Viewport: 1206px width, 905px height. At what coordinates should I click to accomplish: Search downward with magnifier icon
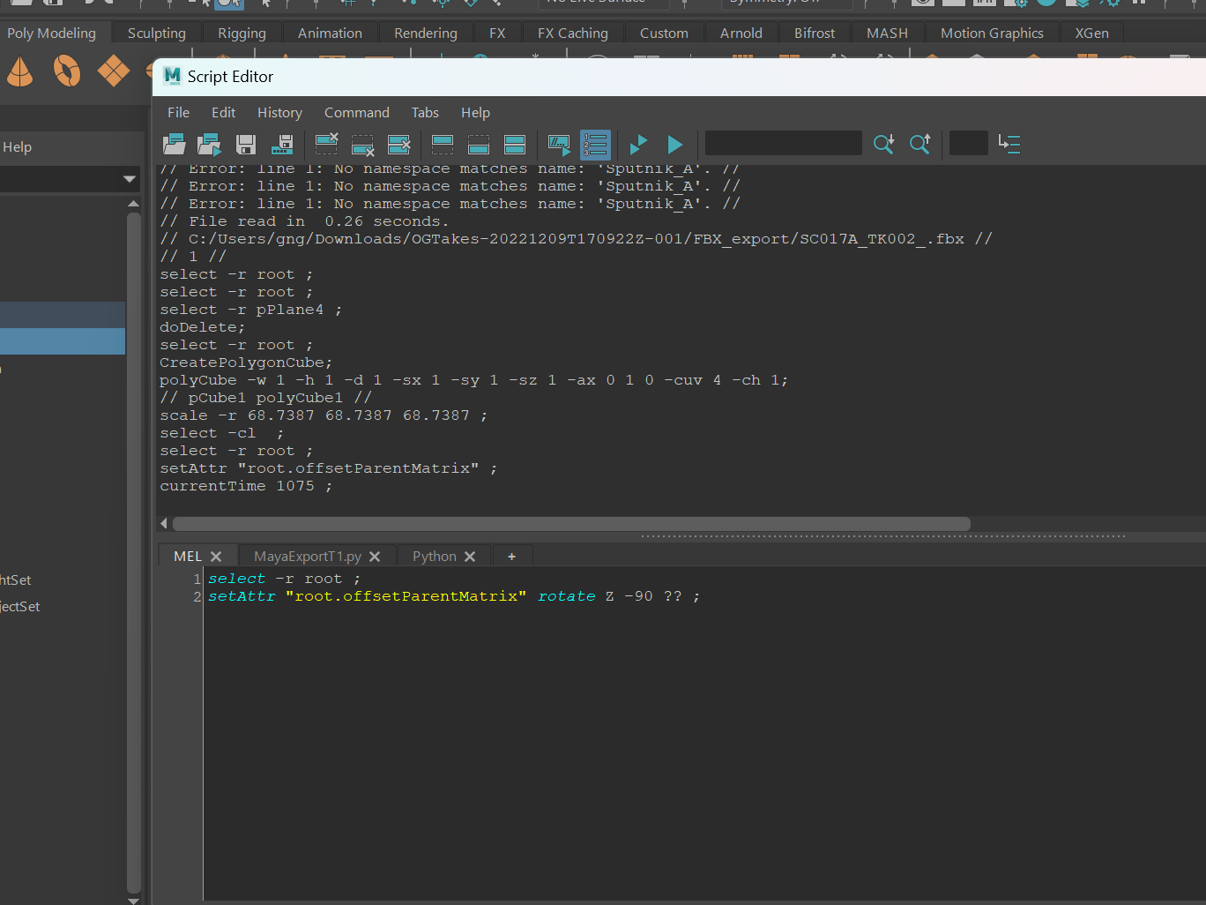pyautogui.click(x=883, y=144)
